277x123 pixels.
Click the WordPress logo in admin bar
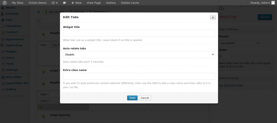[x=5, y=3]
